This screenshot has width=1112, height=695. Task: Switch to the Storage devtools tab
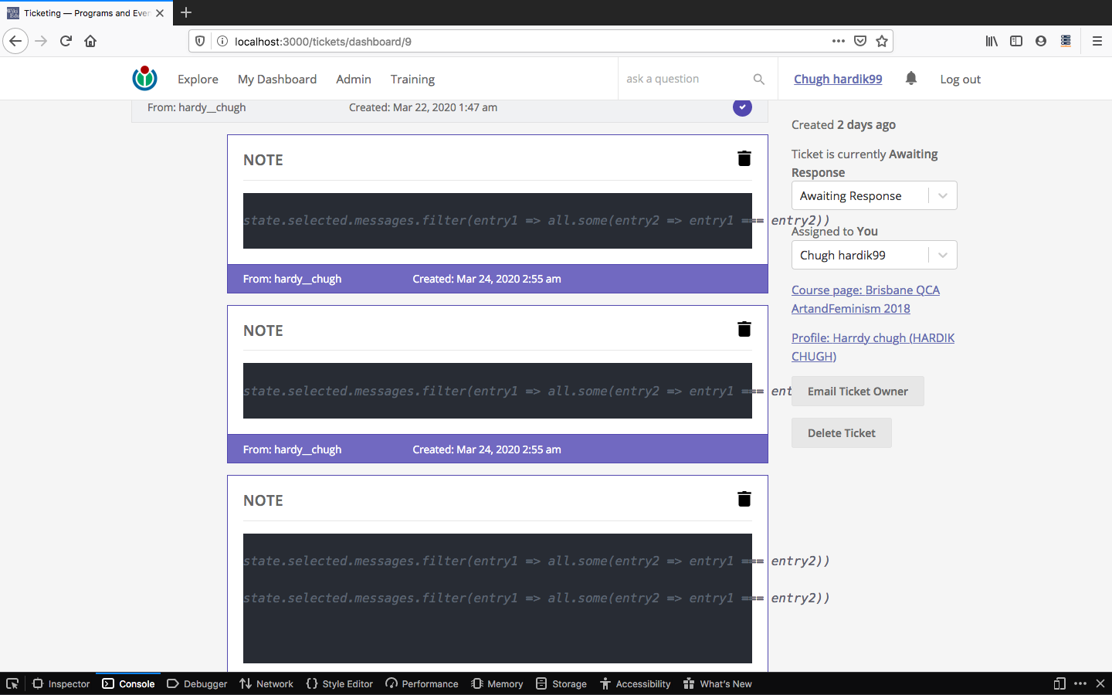coord(561,683)
